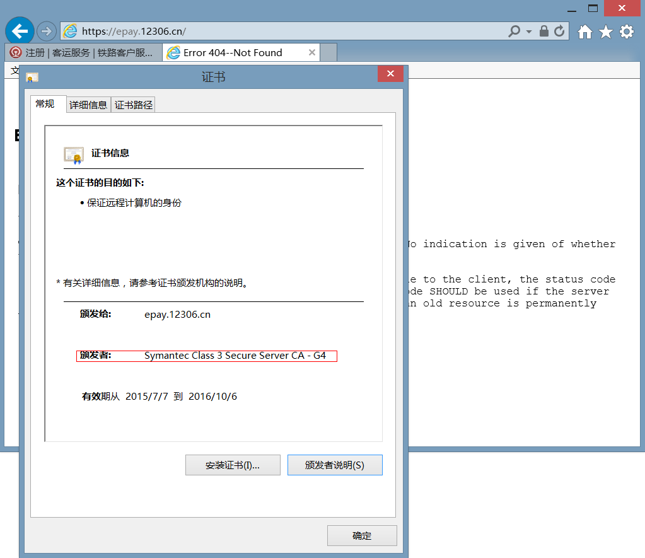Open the Favorites star icon
This screenshot has width=645, height=558.
coord(606,32)
